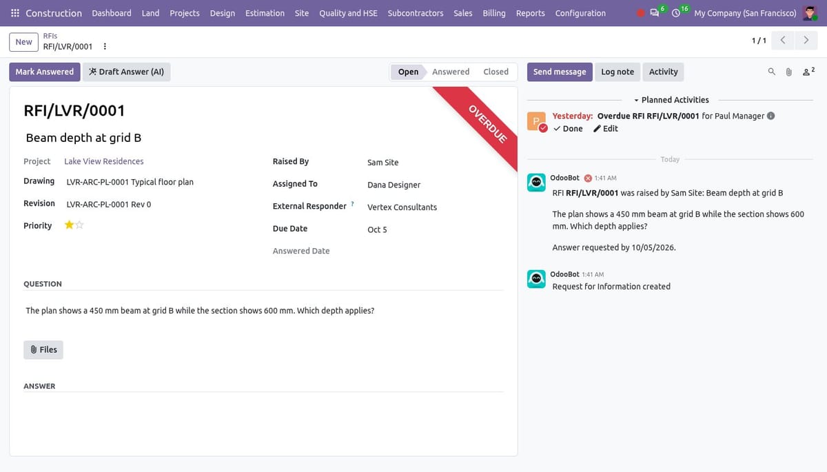Open the record actions three-dot menu
The height and width of the screenshot is (472, 827).
[x=105, y=46]
